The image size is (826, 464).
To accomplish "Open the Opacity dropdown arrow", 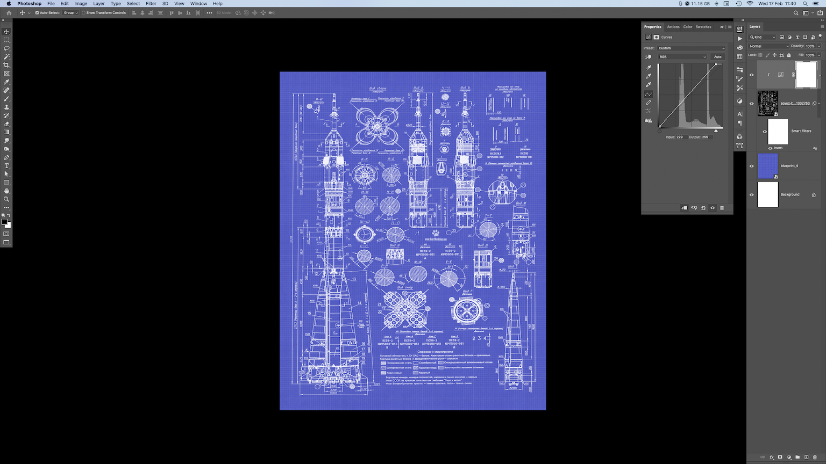I will tap(819, 46).
